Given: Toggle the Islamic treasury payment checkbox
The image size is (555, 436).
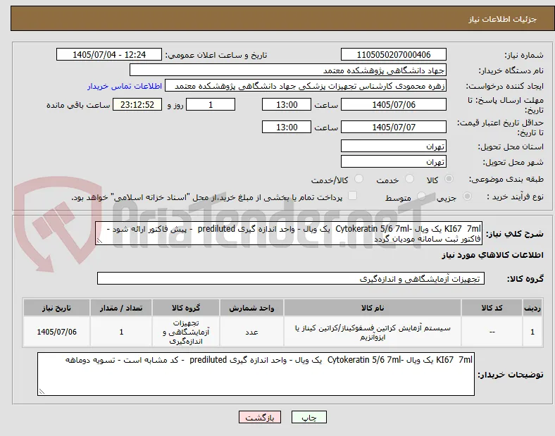Looking at the screenshot, I should coord(352,196).
